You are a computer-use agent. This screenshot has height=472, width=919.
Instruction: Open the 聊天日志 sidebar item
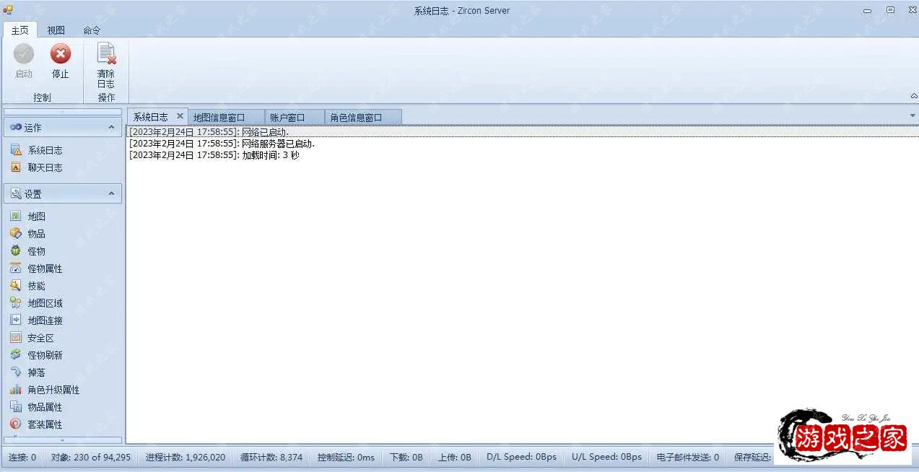45,167
